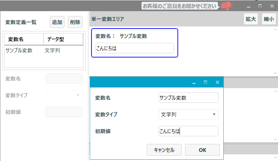
Task: Minimize the variable dialog window
Action: [x=194, y=83]
